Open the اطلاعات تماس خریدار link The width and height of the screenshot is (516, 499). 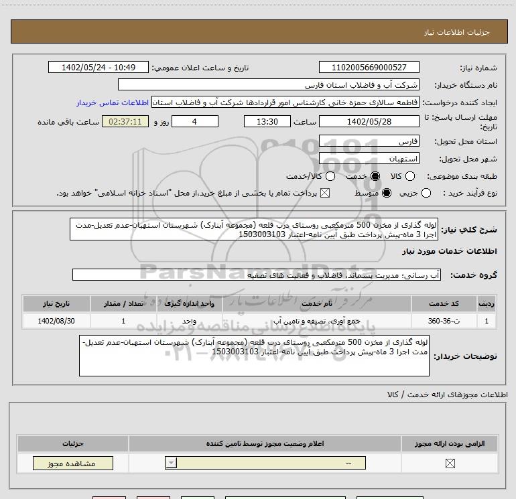[x=113, y=102]
